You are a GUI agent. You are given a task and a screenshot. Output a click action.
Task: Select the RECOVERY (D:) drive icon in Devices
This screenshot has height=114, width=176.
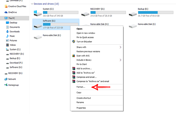pos(85,14)
